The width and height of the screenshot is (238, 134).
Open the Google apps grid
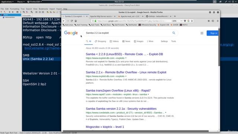point(202,33)
